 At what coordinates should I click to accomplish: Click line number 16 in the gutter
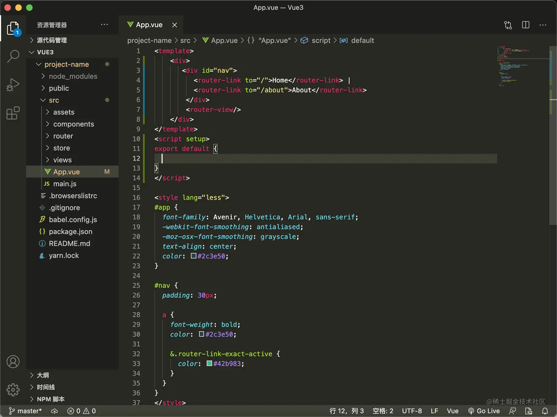tap(136, 197)
